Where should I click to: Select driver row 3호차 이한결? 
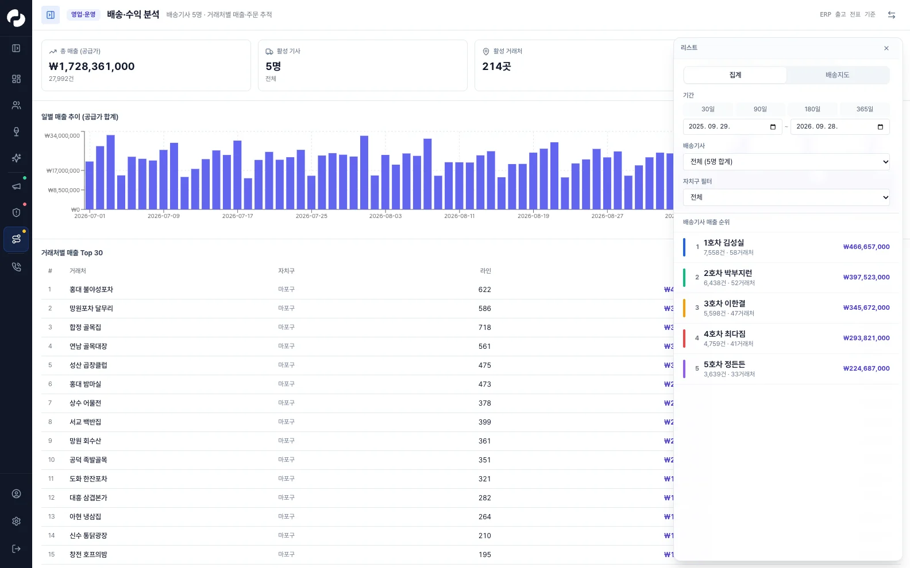[786, 308]
